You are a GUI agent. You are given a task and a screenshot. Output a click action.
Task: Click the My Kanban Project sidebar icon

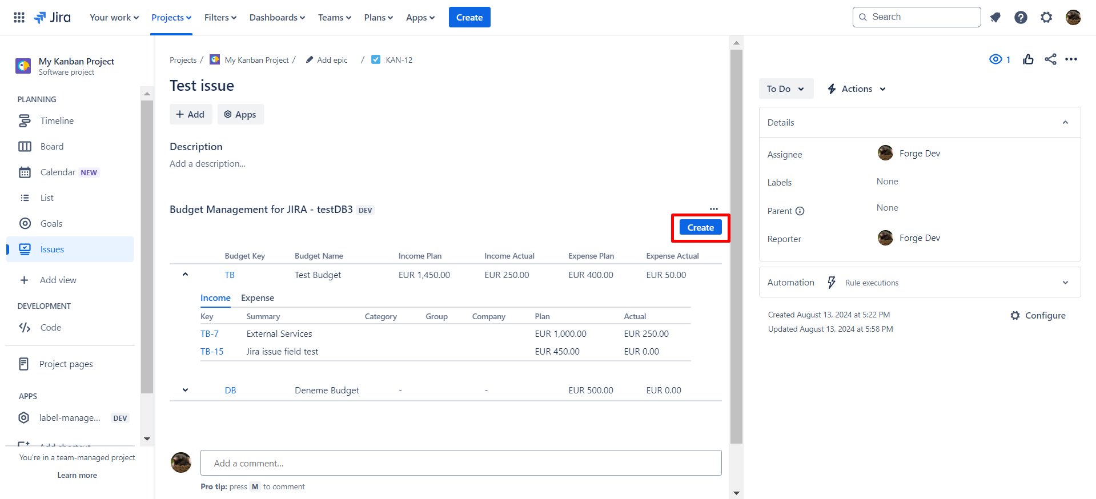coord(23,66)
